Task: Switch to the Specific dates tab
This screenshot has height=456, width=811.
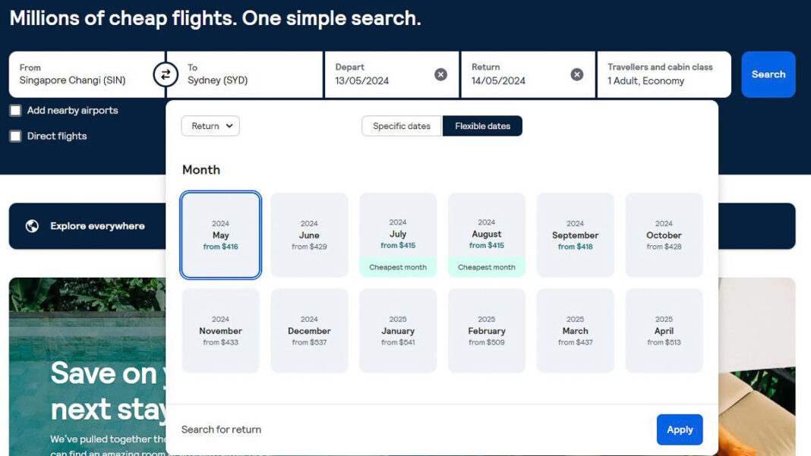Action: pos(401,126)
